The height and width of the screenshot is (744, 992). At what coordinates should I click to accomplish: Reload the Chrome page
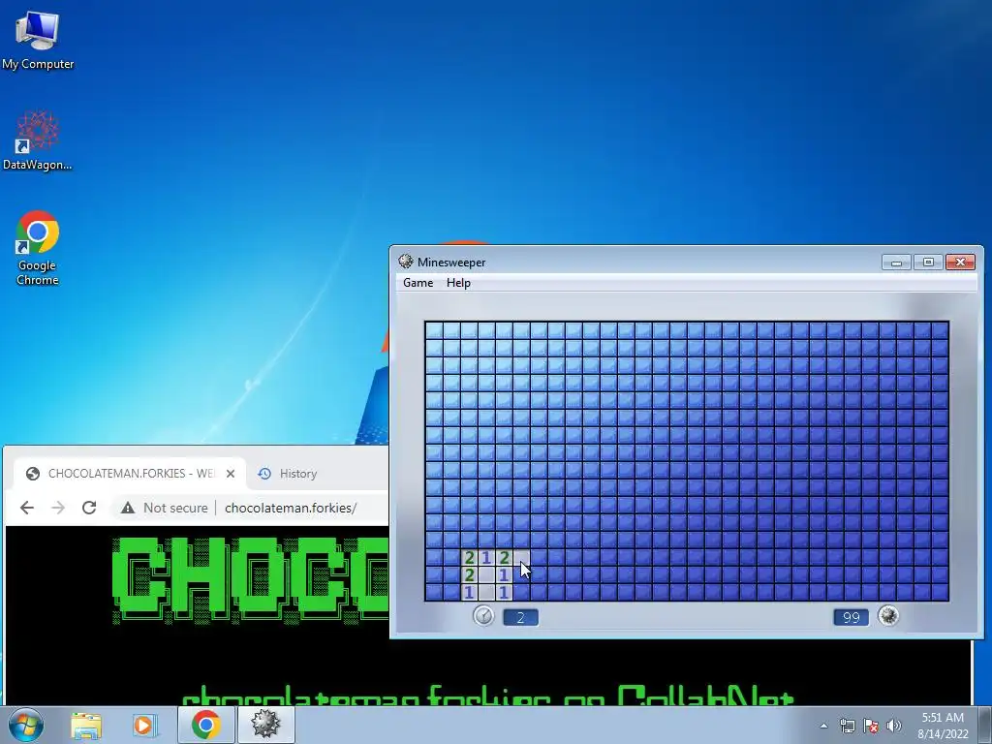click(x=89, y=508)
